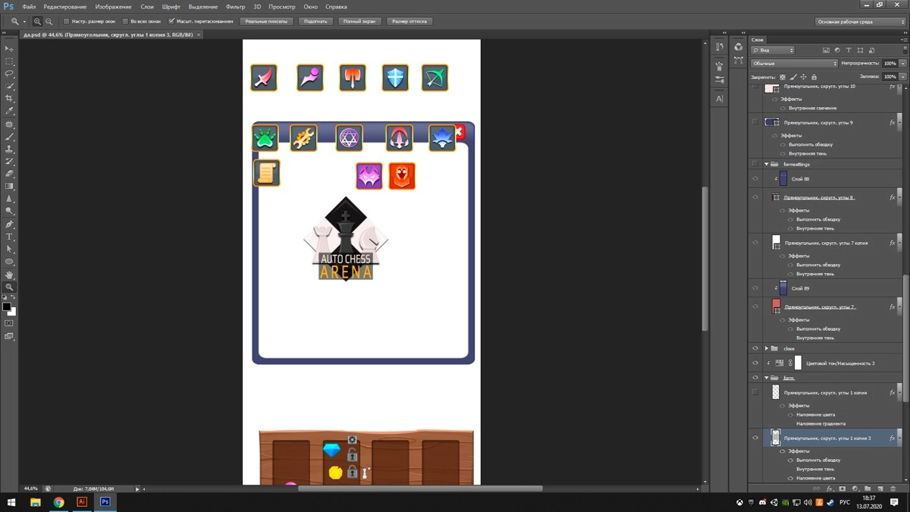Collapse effects of 'Прямоугольник, скругл. углы 9'
910x512 pixels.
900,122
